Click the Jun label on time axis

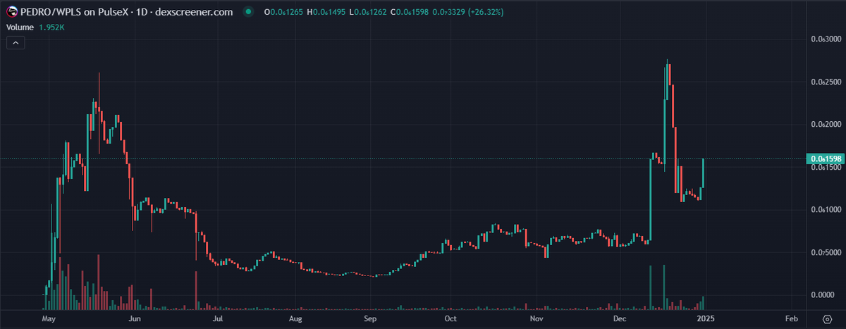[135, 319]
